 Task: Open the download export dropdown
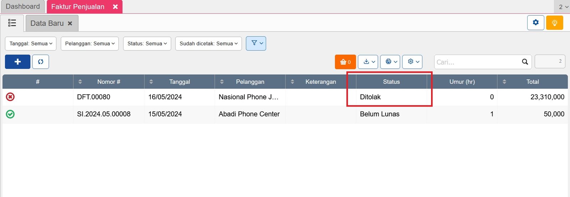[x=368, y=62]
